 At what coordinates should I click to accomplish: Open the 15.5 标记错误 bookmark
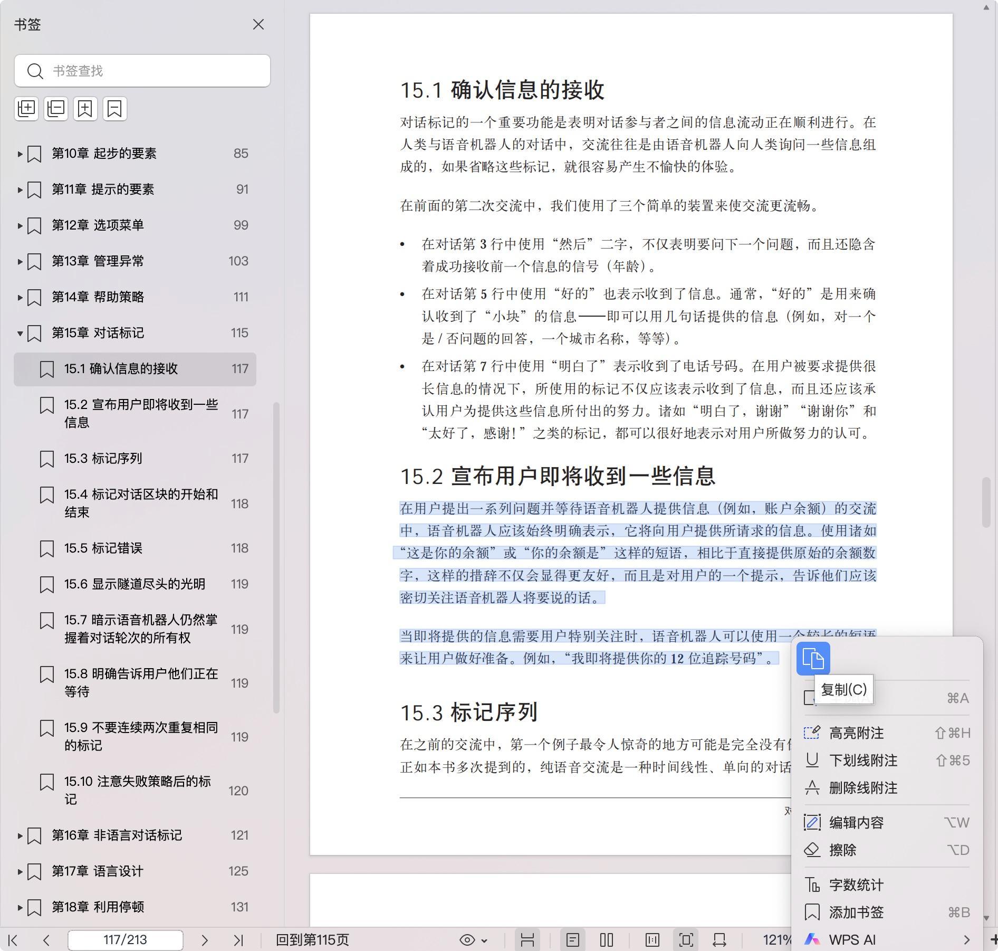[x=103, y=548]
